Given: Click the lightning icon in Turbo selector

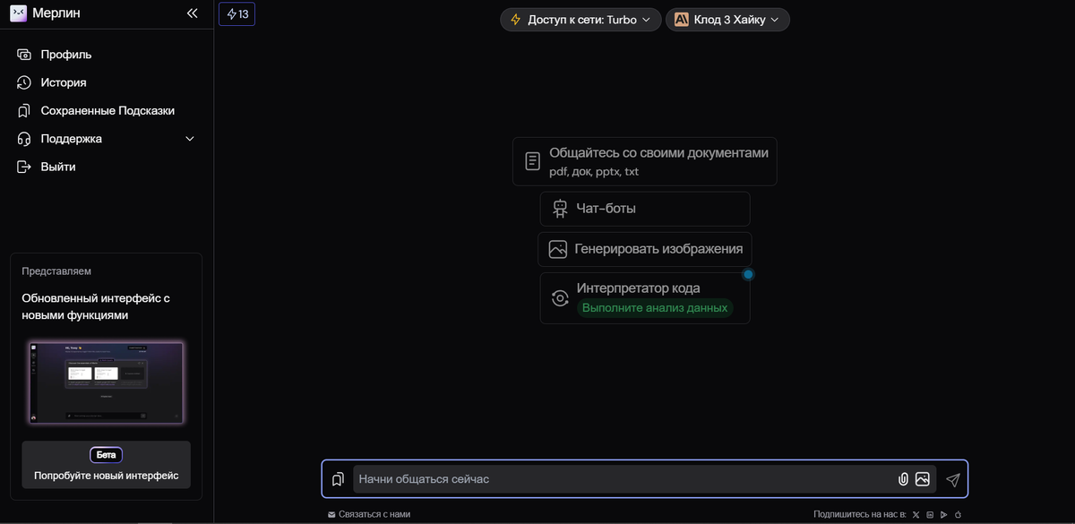Looking at the screenshot, I should (515, 20).
